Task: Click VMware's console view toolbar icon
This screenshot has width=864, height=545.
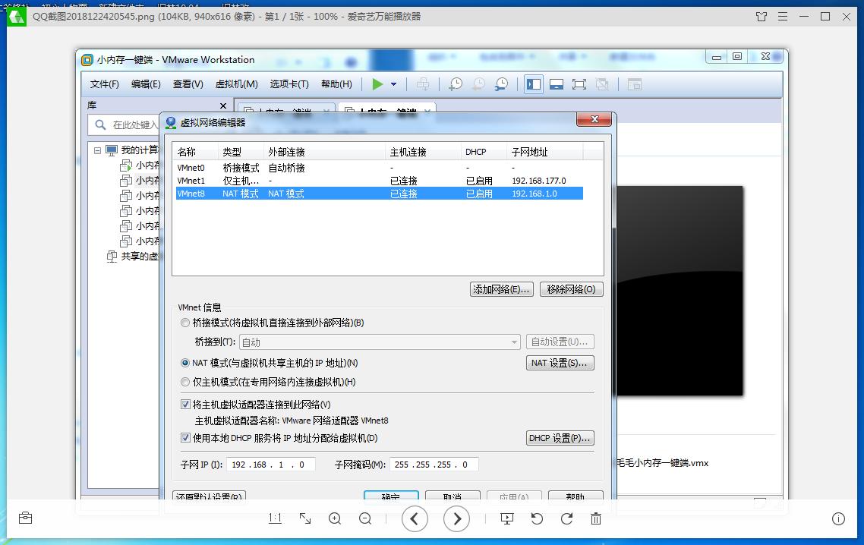Action: [557, 84]
